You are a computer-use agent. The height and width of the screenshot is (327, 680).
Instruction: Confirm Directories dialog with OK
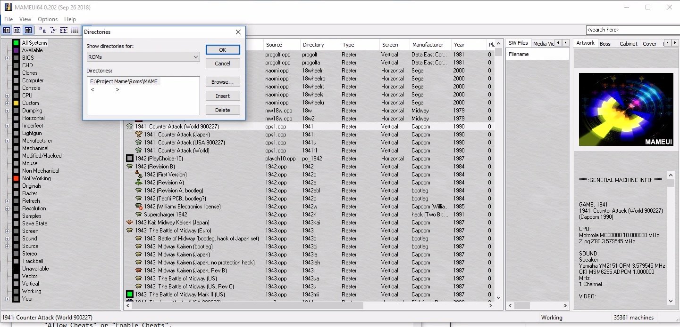[x=223, y=50]
